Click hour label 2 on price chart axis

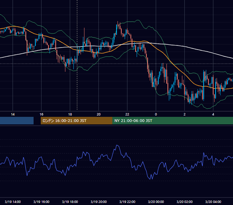coord(184,114)
